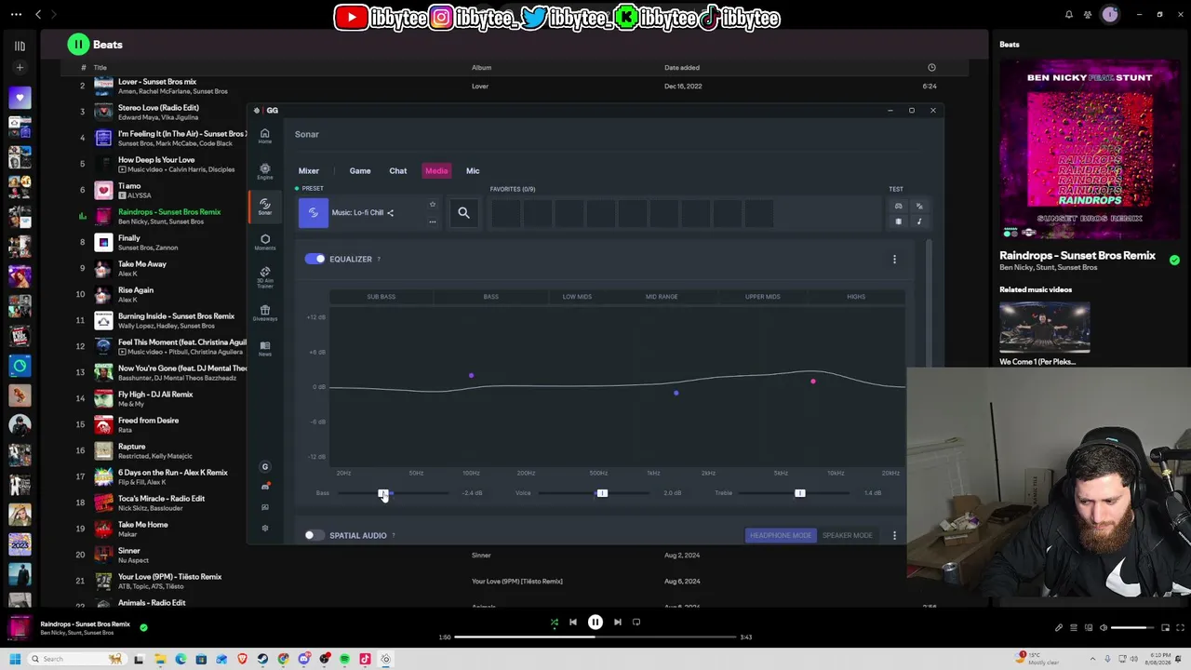Click the Equalizer help question mark
Viewport: 1191px width, 670px height.
379,259
